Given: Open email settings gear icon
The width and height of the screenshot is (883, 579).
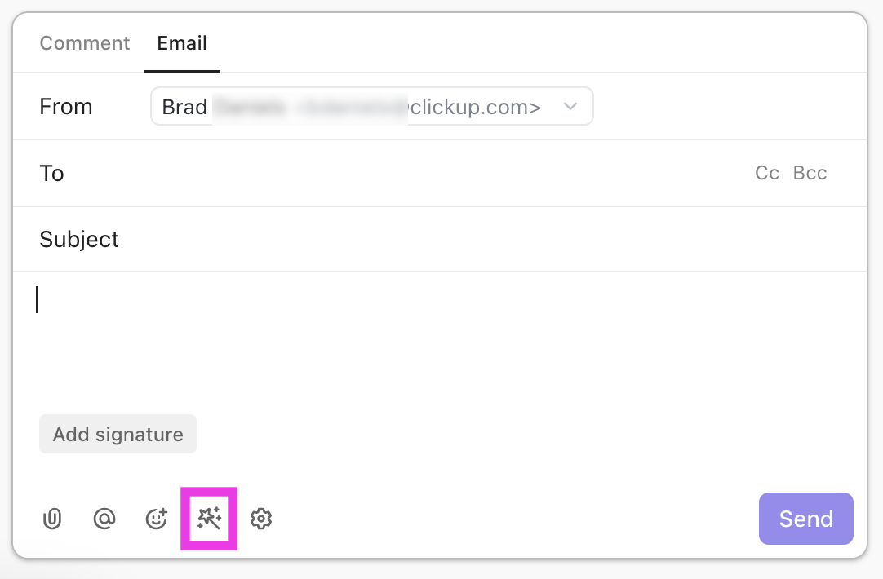Looking at the screenshot, I should (x=261, y=519).
